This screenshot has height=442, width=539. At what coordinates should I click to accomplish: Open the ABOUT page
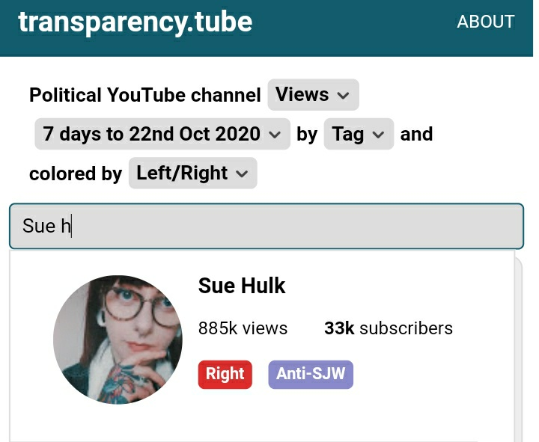click(x=485, y=22)
